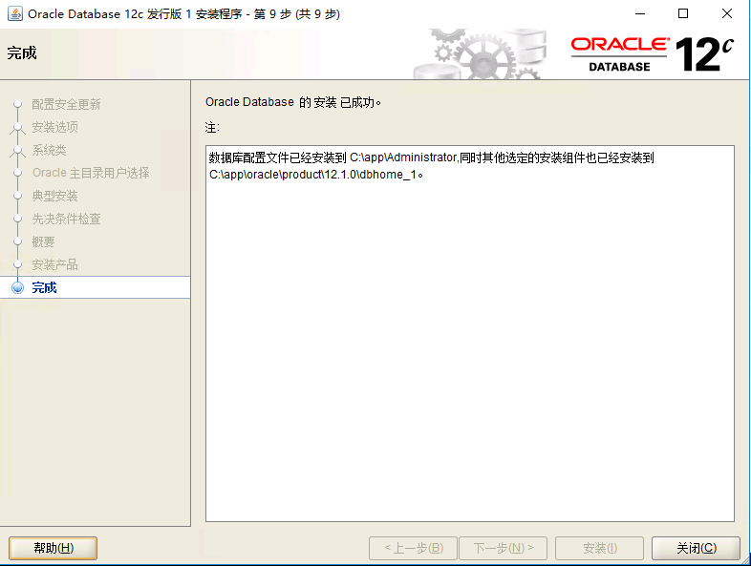Click the disabled 上一步(B) button

[x=414, y=548]
